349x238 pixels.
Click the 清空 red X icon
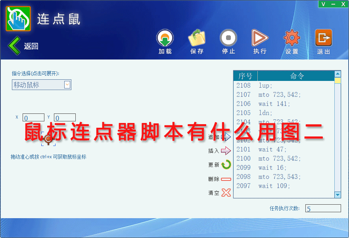[226, 193]
